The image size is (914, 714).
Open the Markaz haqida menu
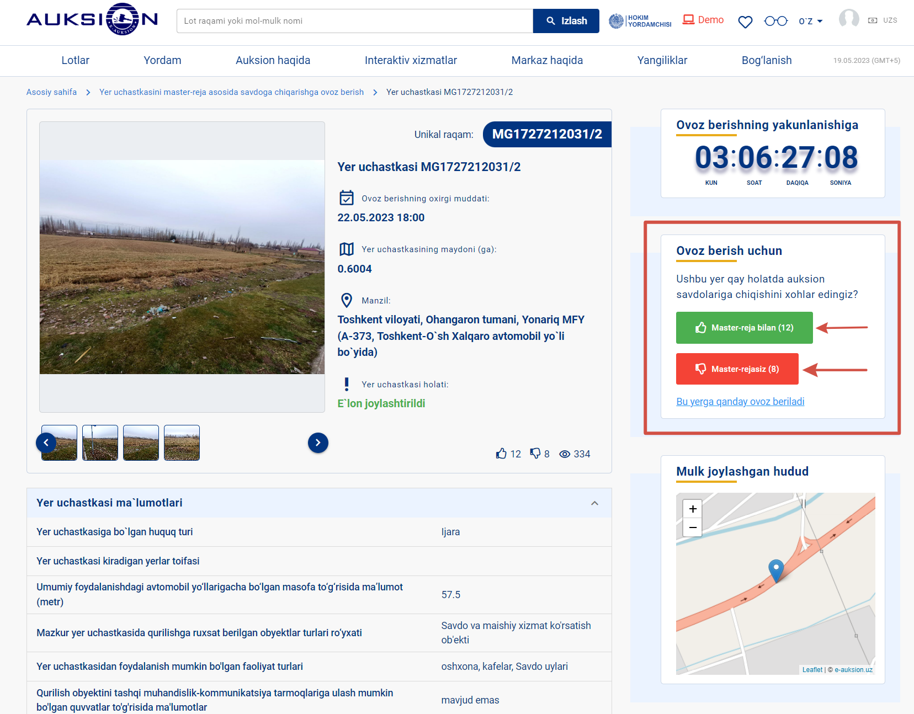point(547,60)
